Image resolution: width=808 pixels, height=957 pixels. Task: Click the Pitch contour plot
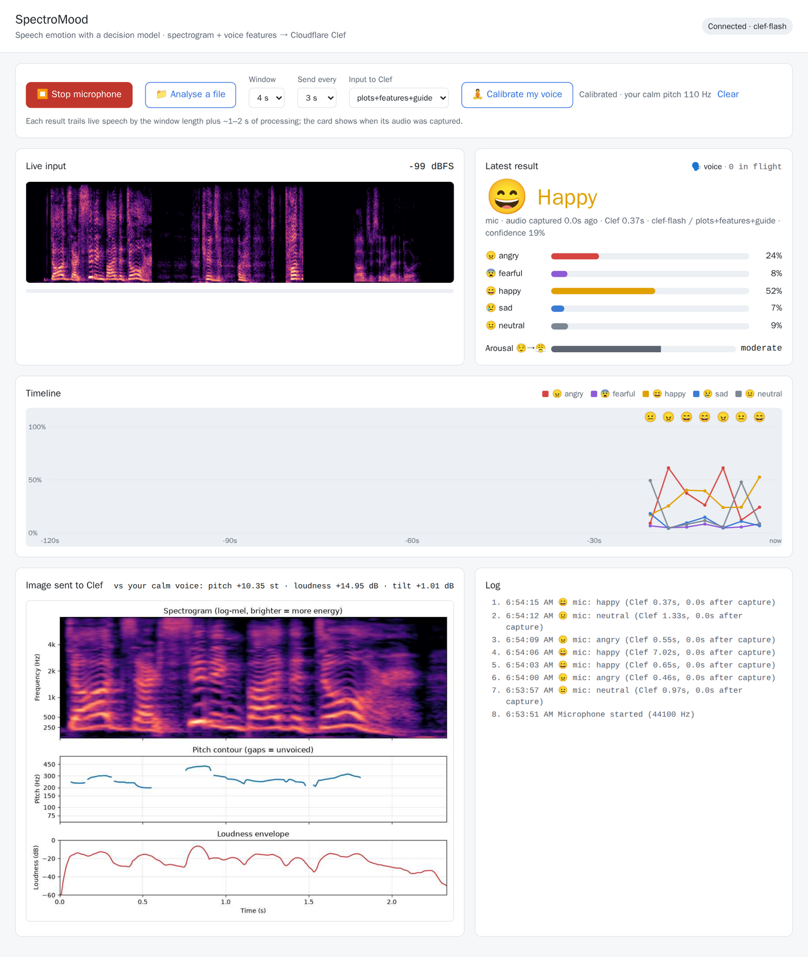point(253,789)
